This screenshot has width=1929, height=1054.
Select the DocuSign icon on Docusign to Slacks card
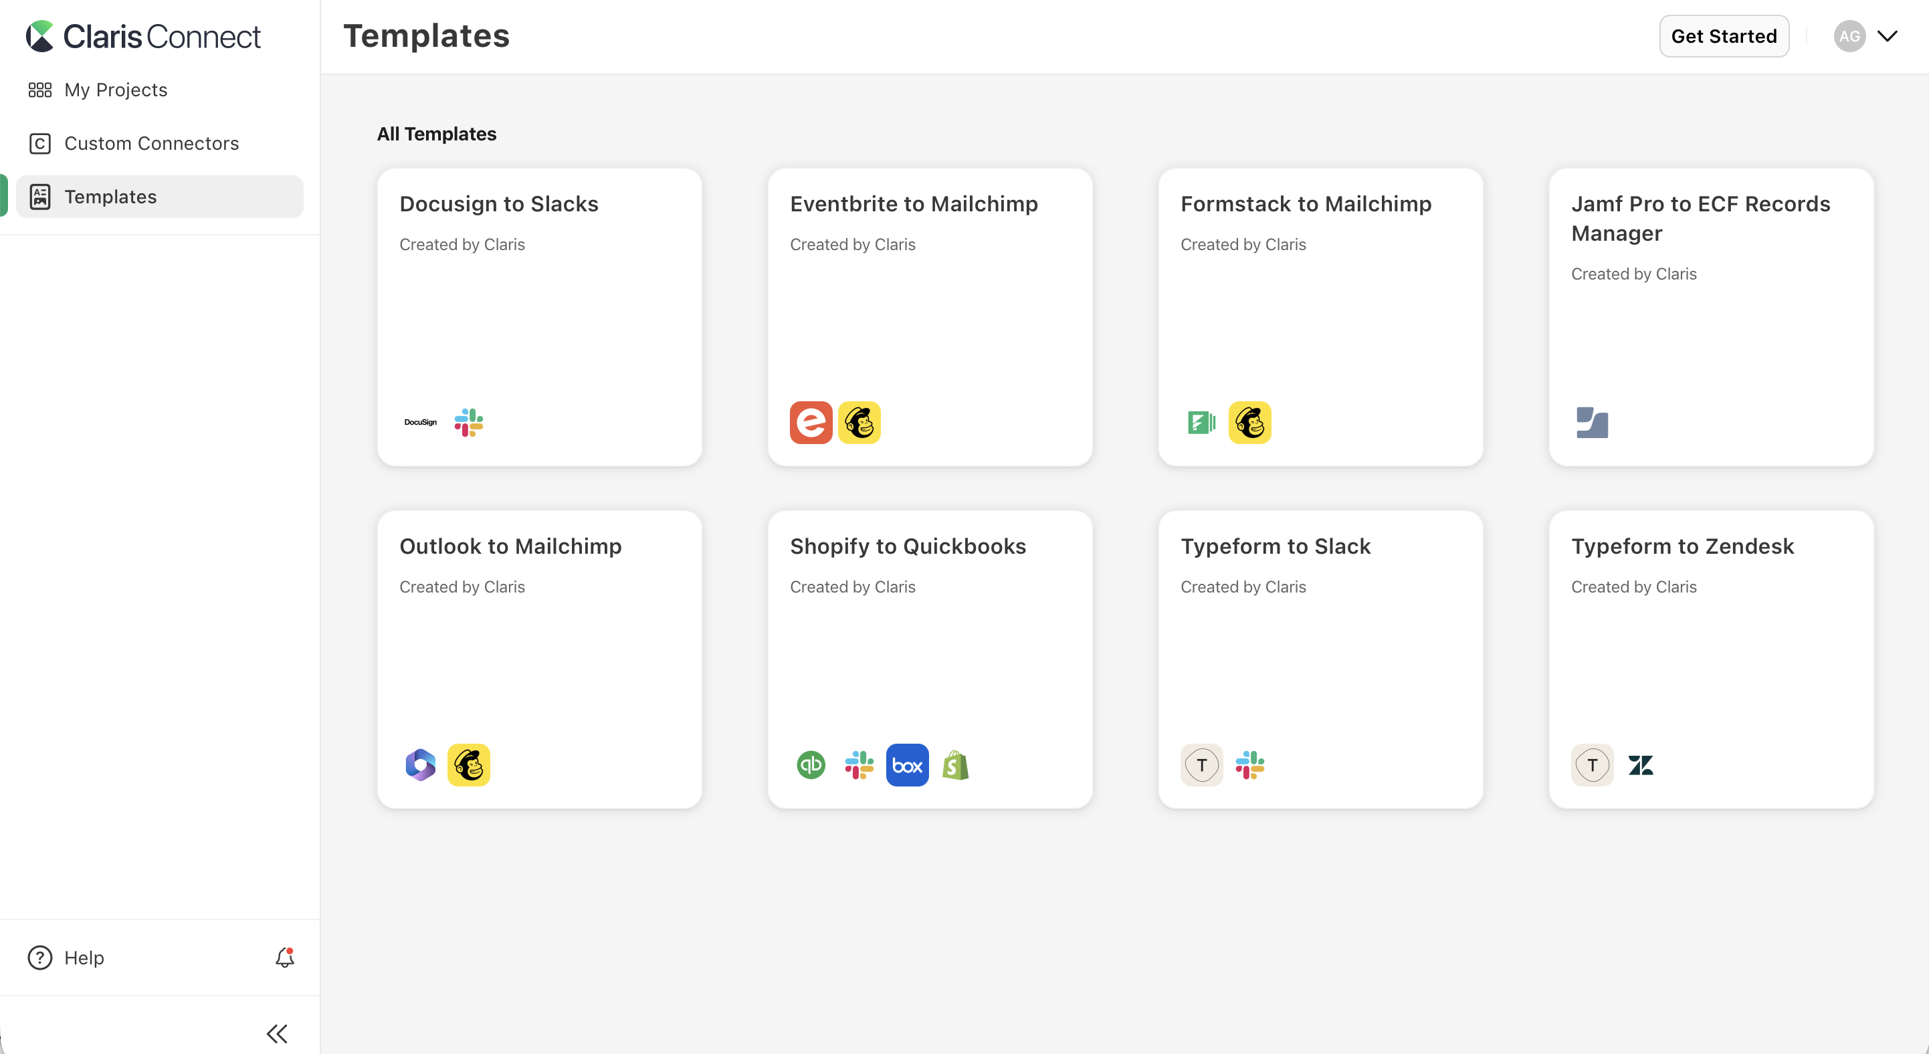tap(420, 422)
